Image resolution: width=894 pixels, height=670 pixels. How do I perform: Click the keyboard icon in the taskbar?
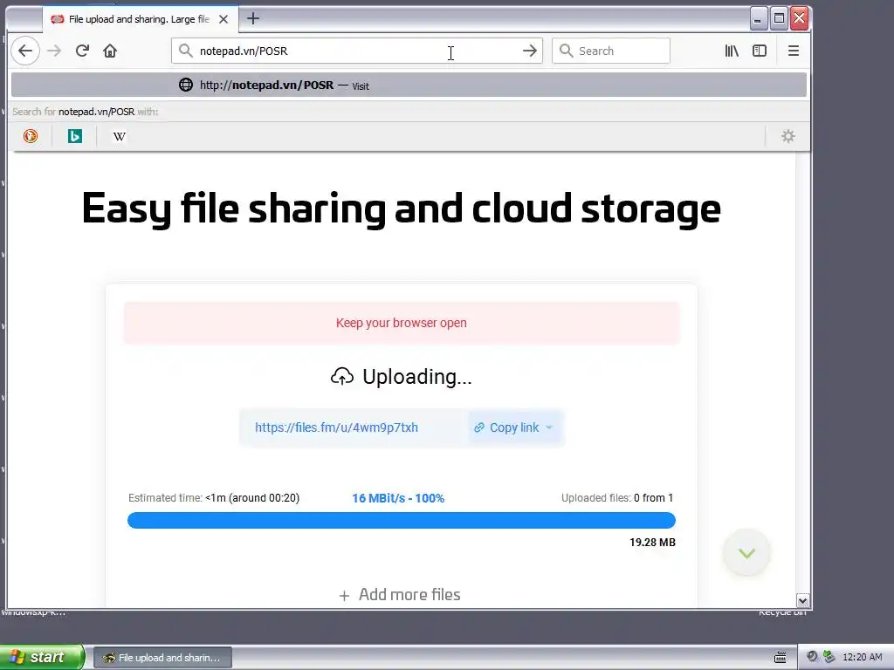pos(780,658)
